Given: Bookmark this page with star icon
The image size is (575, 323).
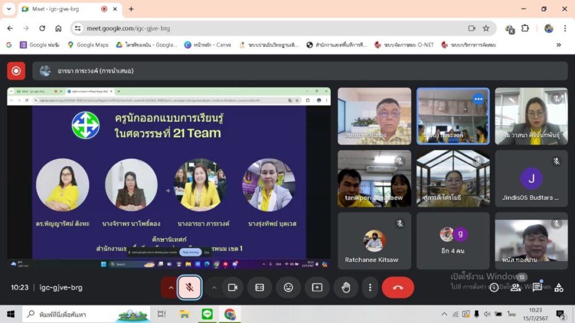Looking at the screenshot, I should tap(486, 28).
